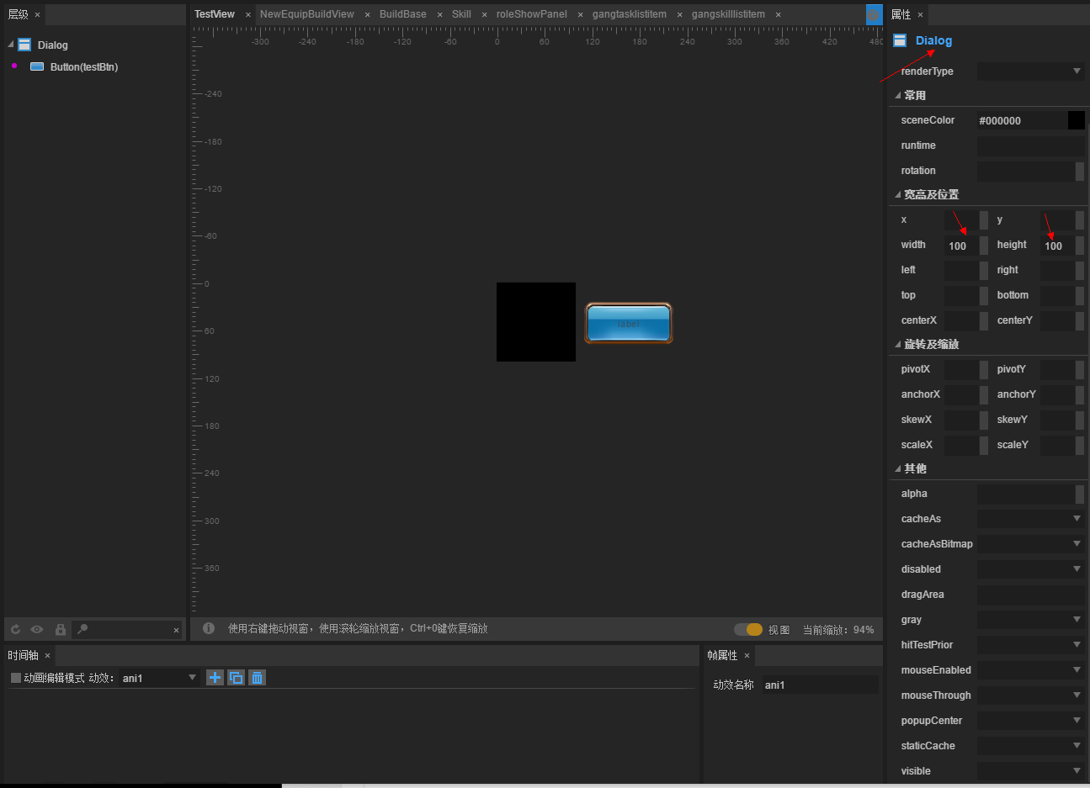This screenshot has height=788, width=1090.
Task: Click the width input field
Action: tap(960, 246)
